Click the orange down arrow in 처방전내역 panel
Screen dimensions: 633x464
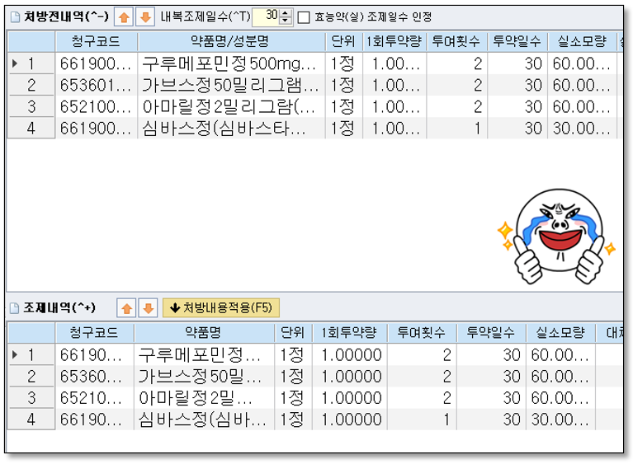[x=144, y=16]
